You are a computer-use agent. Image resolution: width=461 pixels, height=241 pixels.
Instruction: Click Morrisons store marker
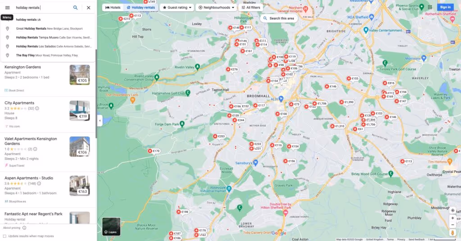coord(424,58)
